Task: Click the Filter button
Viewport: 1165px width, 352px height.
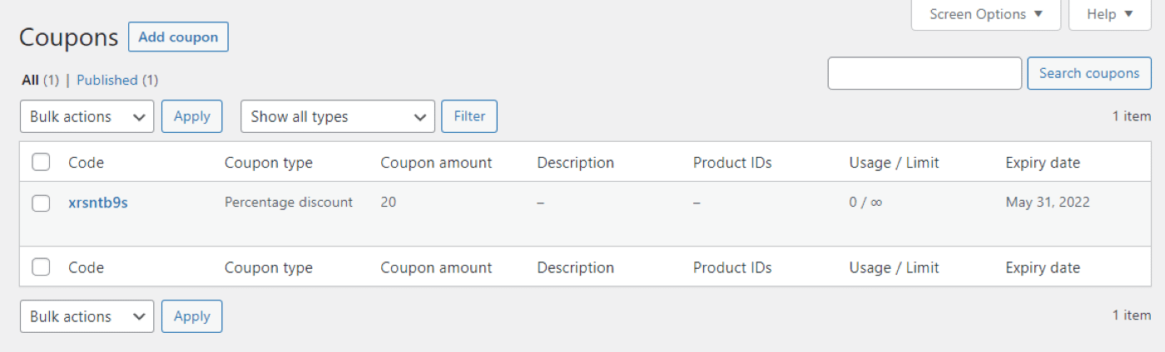Action: [469, 116]
